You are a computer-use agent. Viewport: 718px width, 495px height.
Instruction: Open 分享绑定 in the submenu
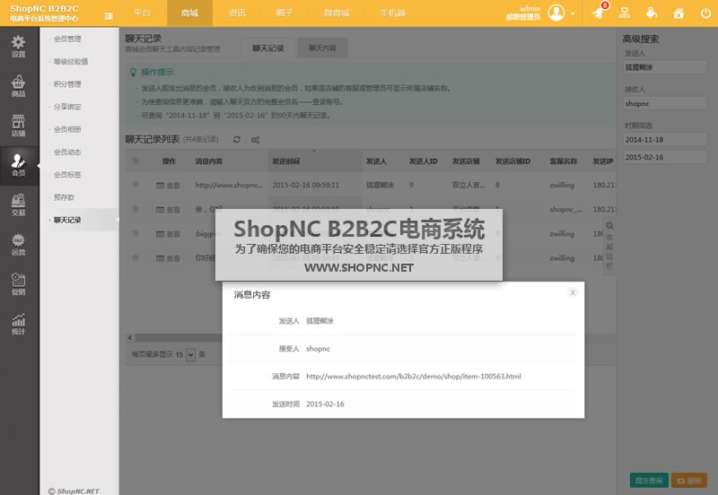(67, 107)
